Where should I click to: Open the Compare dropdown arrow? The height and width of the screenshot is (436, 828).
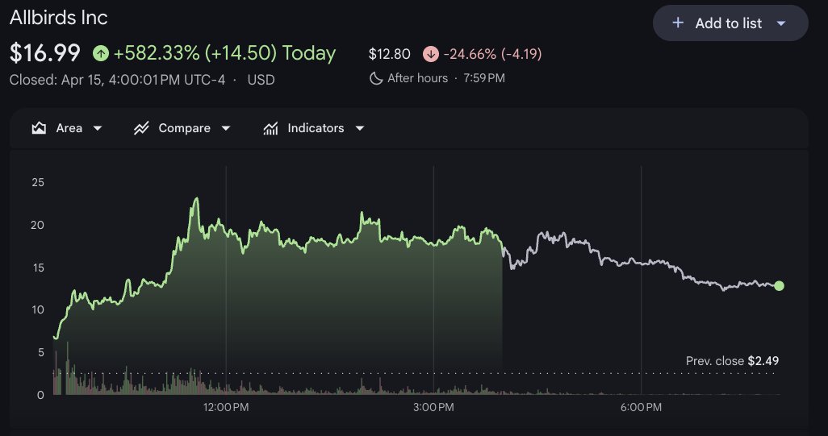click(x=226, y=128)
